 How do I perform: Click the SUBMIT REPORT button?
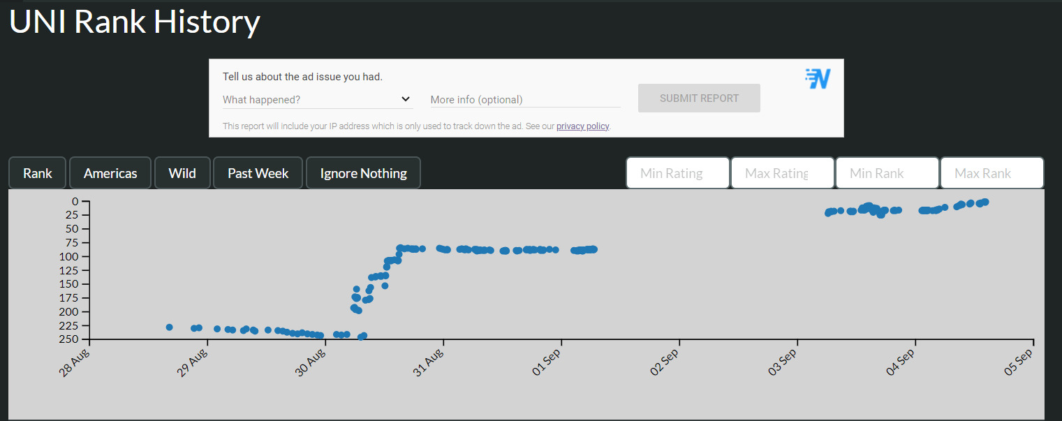click(699, 98)
